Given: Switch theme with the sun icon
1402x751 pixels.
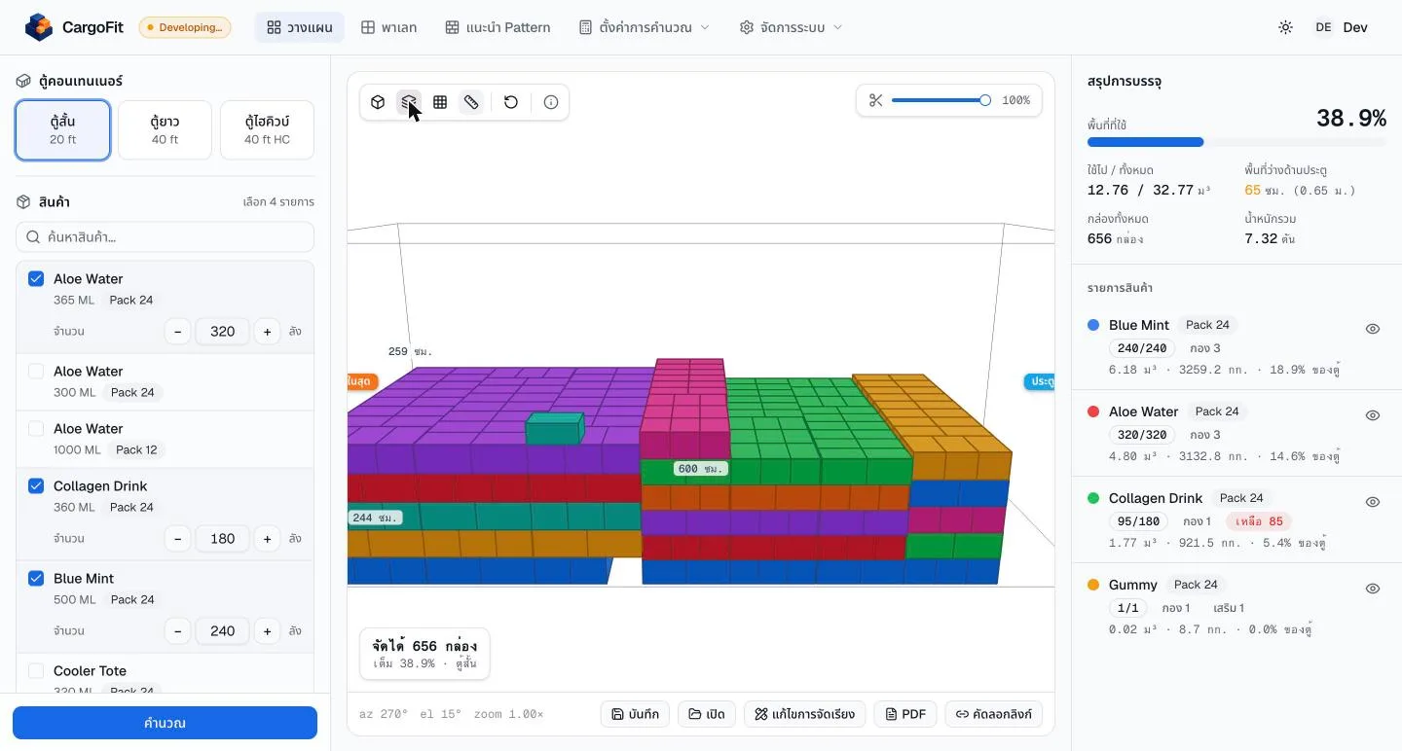Looking at the screenshot, I should [1285, 27].
